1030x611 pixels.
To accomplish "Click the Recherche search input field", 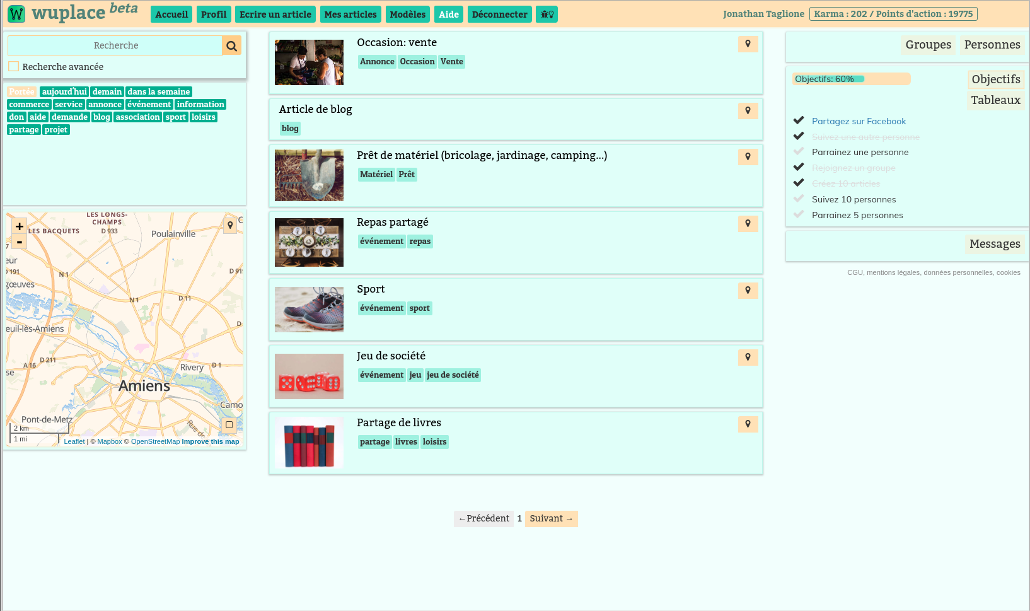I will pos(115,45).
